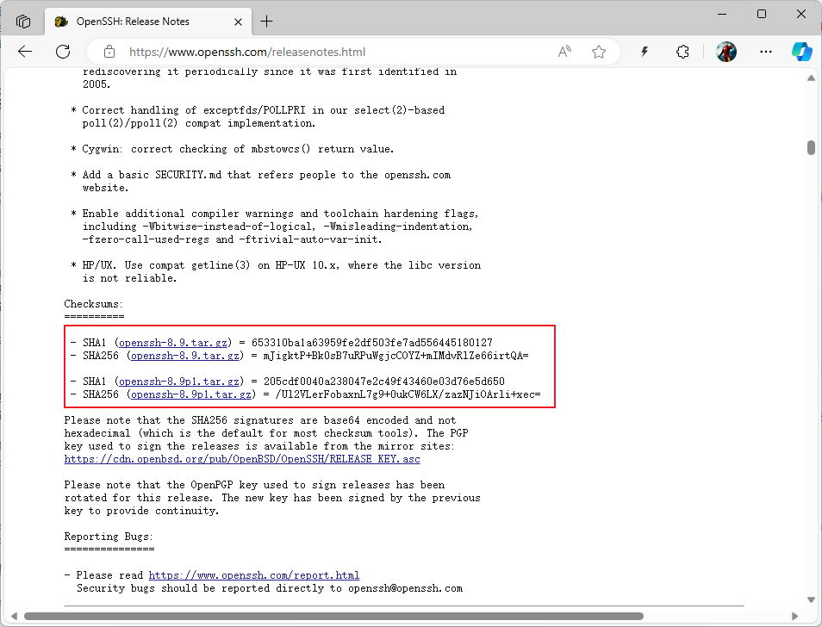
Task: Open the RELEASE_KEY.asc mirror link
Action: (x=242, y=459)
